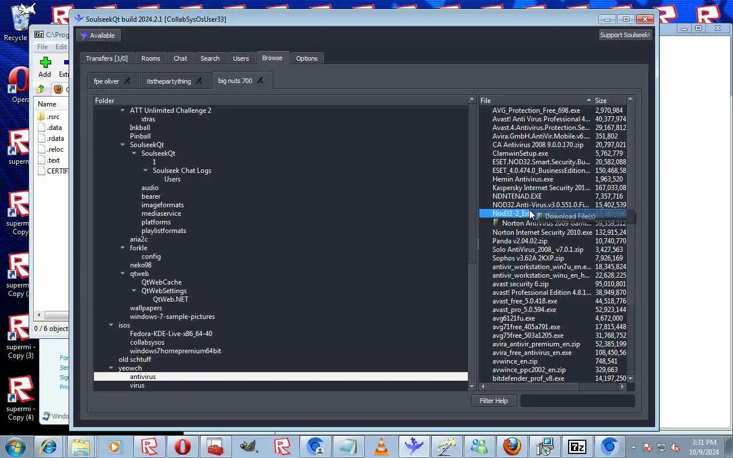733x458 pixels.
Task: Go to the Users tab
Action: tap(241, 58)
